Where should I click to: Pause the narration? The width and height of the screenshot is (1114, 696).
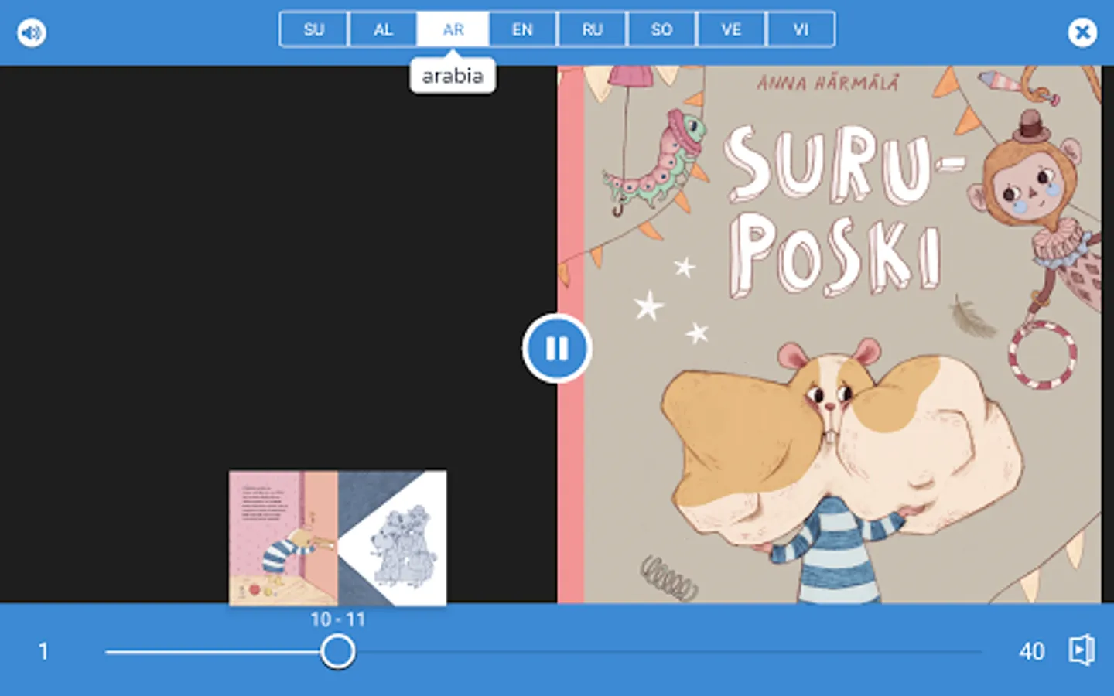pyautogui.click(x=557, y=348)
